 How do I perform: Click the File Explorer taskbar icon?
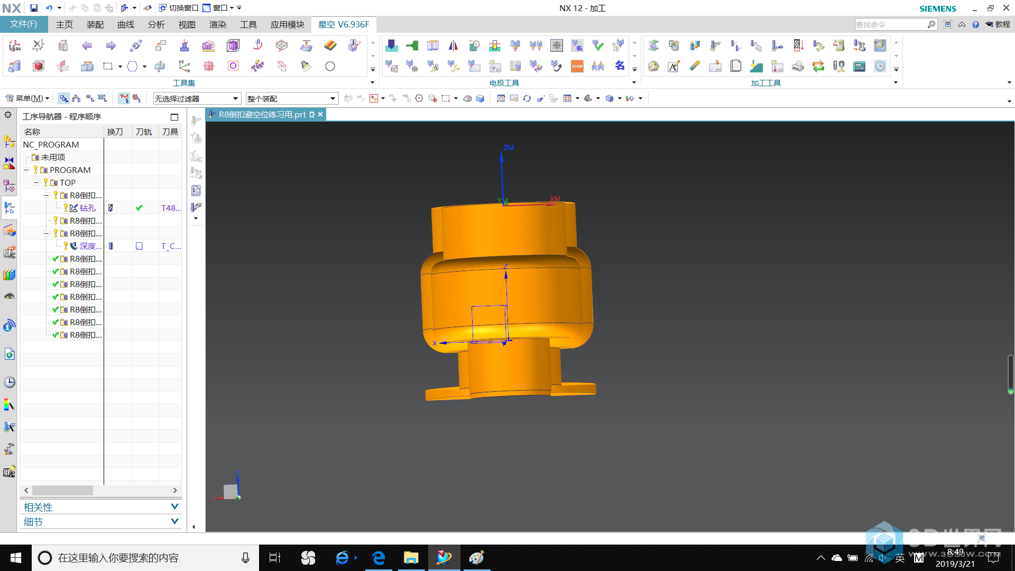[411, 558]
